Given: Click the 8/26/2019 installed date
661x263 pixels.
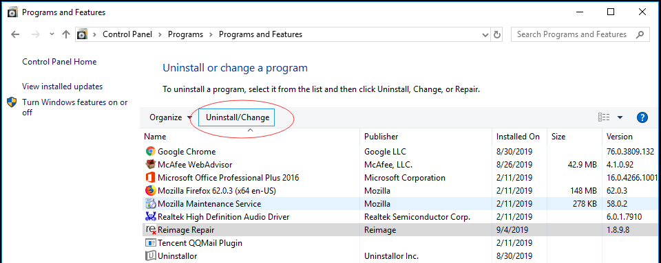Looking at the screenshot, I should pos(514,165).
